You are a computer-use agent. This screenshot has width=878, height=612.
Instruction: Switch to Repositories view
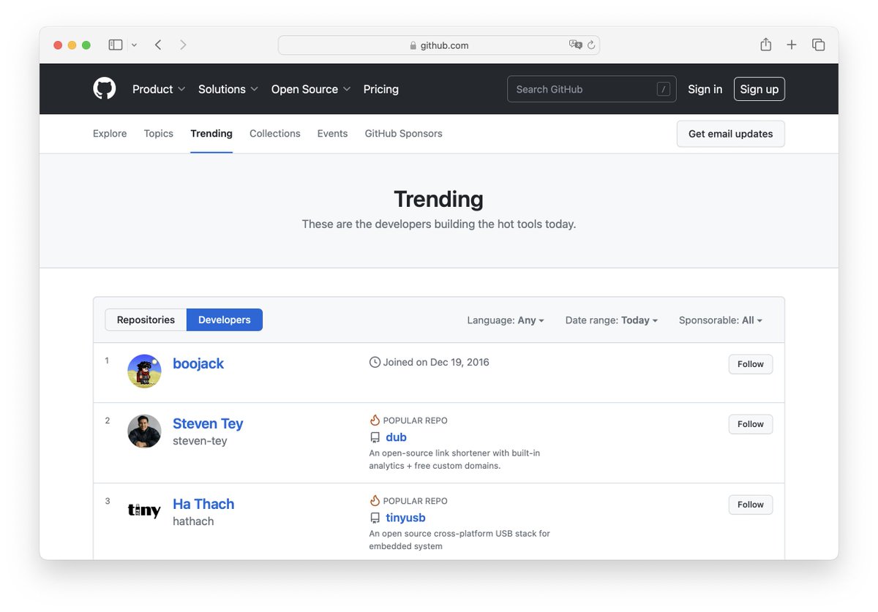(x=146, y=320)
